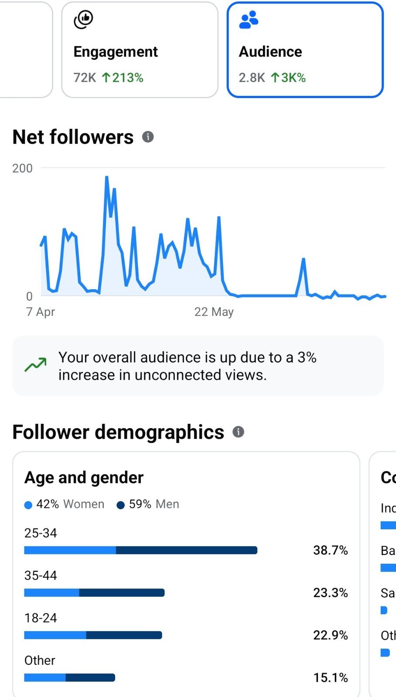Viewport: 396px width, 697px height.
Task: Tap info icon beside Follower demographics
Action: coord(238,432)
